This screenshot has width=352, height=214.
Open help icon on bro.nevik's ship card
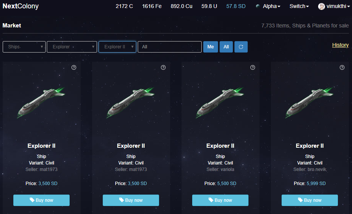pyautogui.click(x=342, y=67)
